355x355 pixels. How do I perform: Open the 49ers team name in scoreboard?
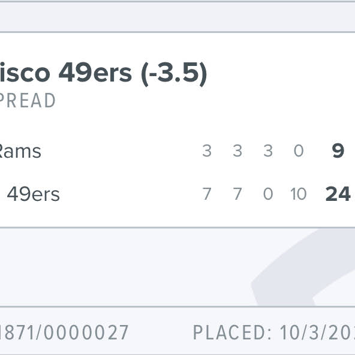point(34,194)
